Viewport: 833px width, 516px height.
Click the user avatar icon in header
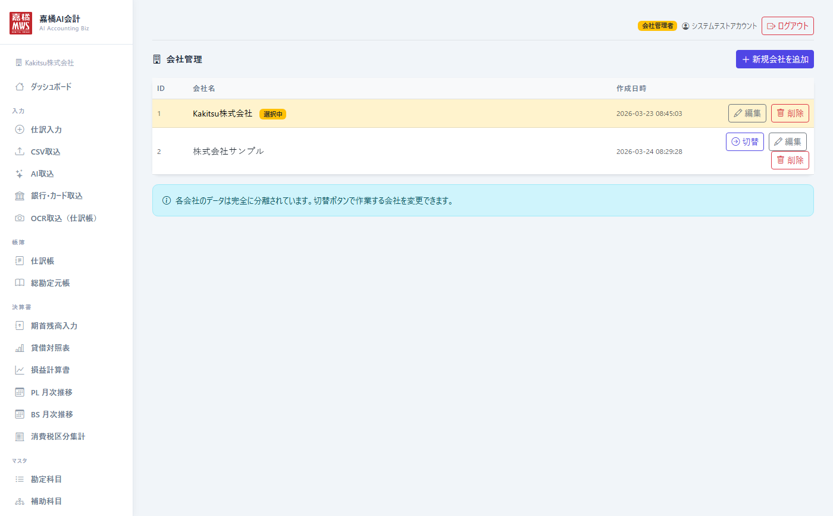[685, 26]
